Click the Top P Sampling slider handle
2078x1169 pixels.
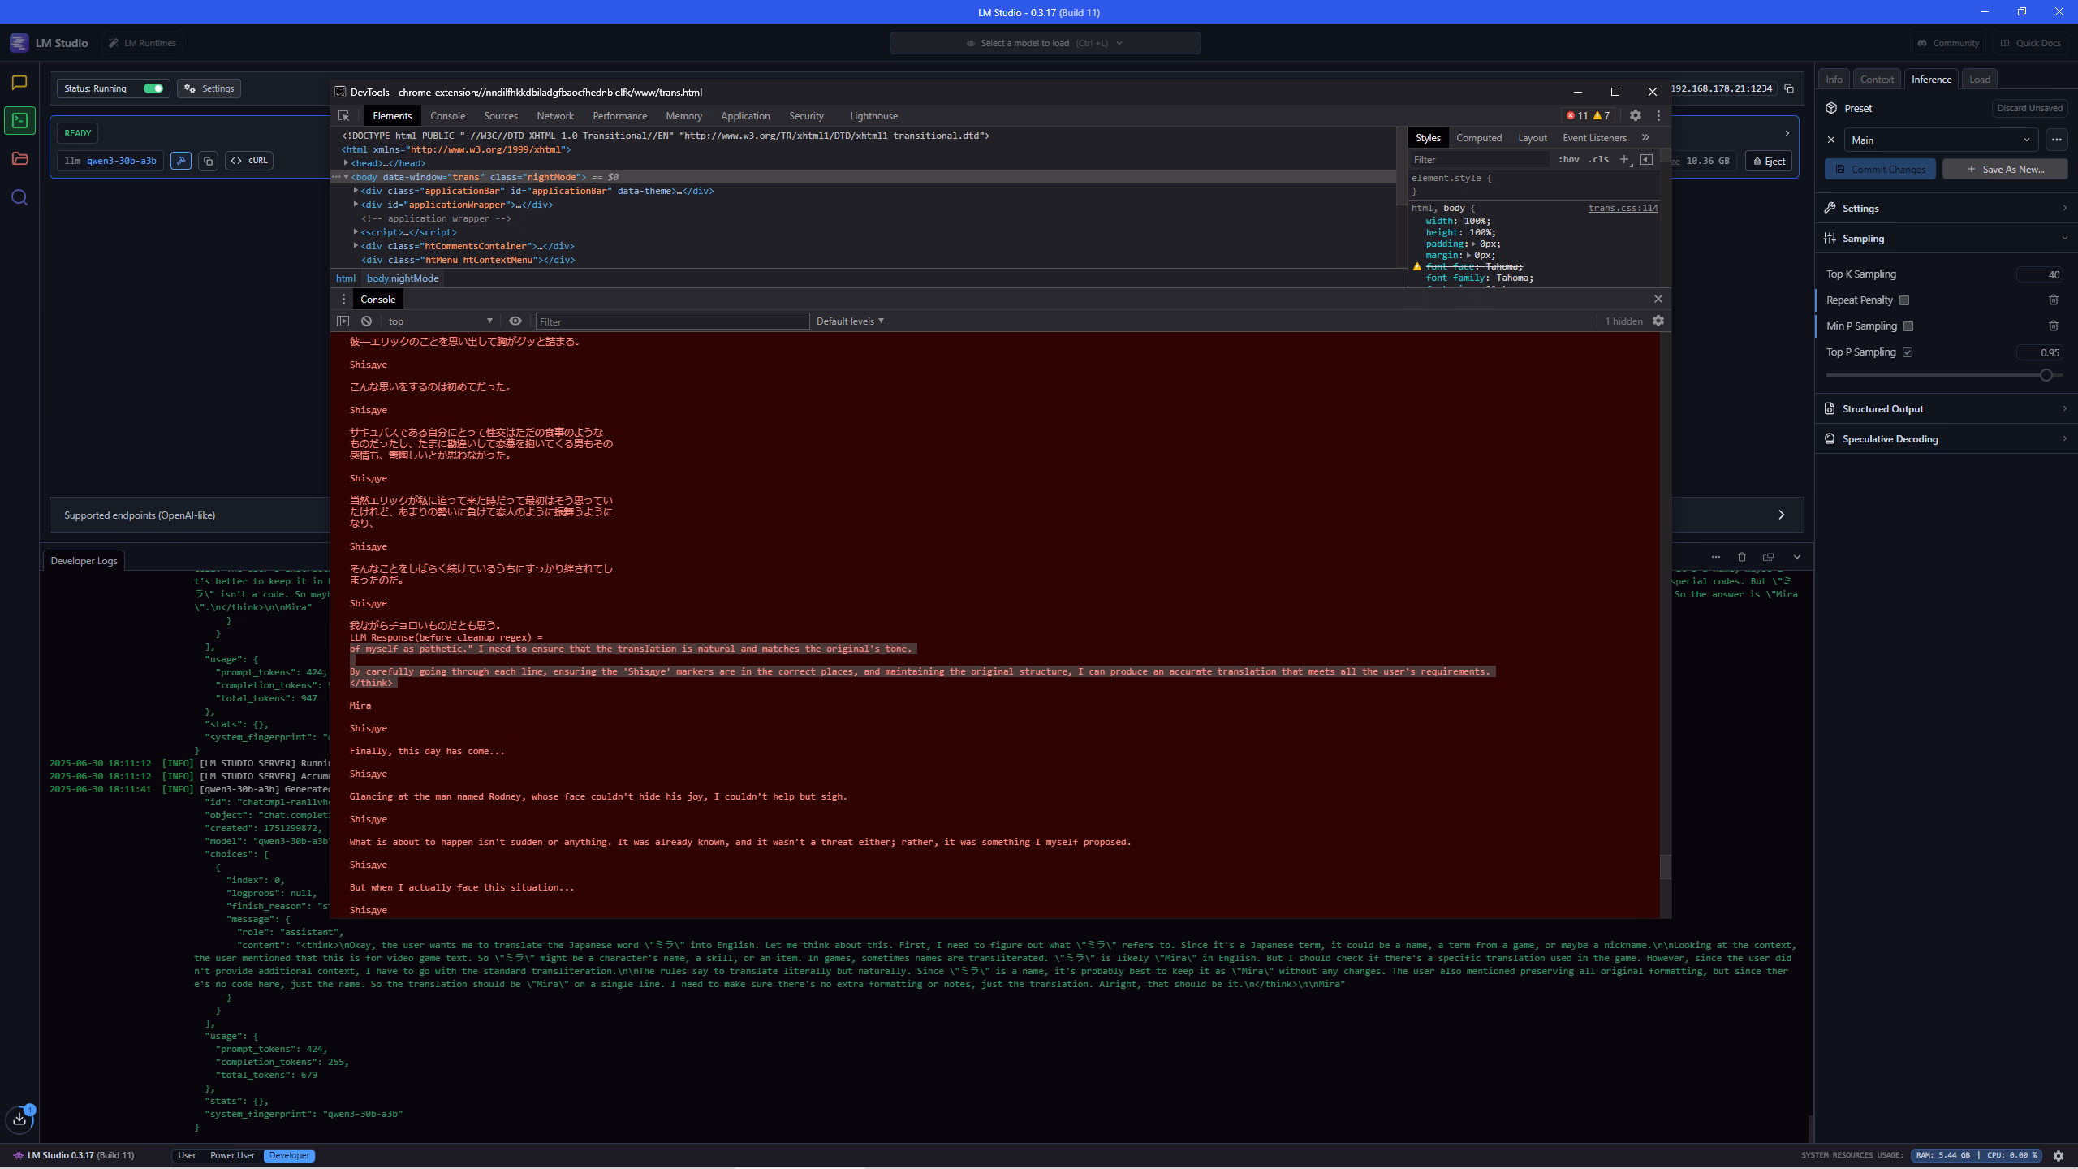pyautogui.click(x=2046, y=375)
